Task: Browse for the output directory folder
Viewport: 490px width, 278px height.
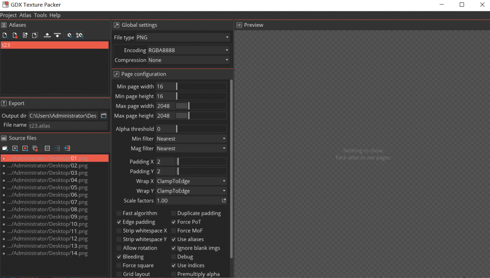Action: (103, 116)
